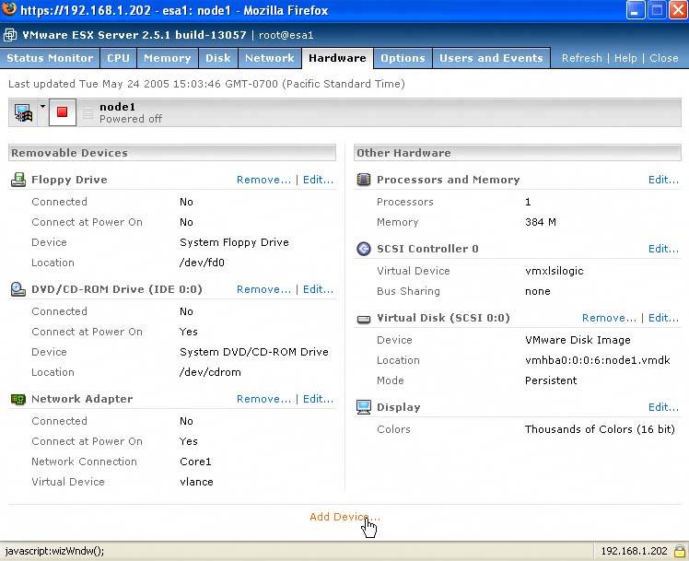Open the dropdown arrow beside console icon

click(x=42, y=108)
